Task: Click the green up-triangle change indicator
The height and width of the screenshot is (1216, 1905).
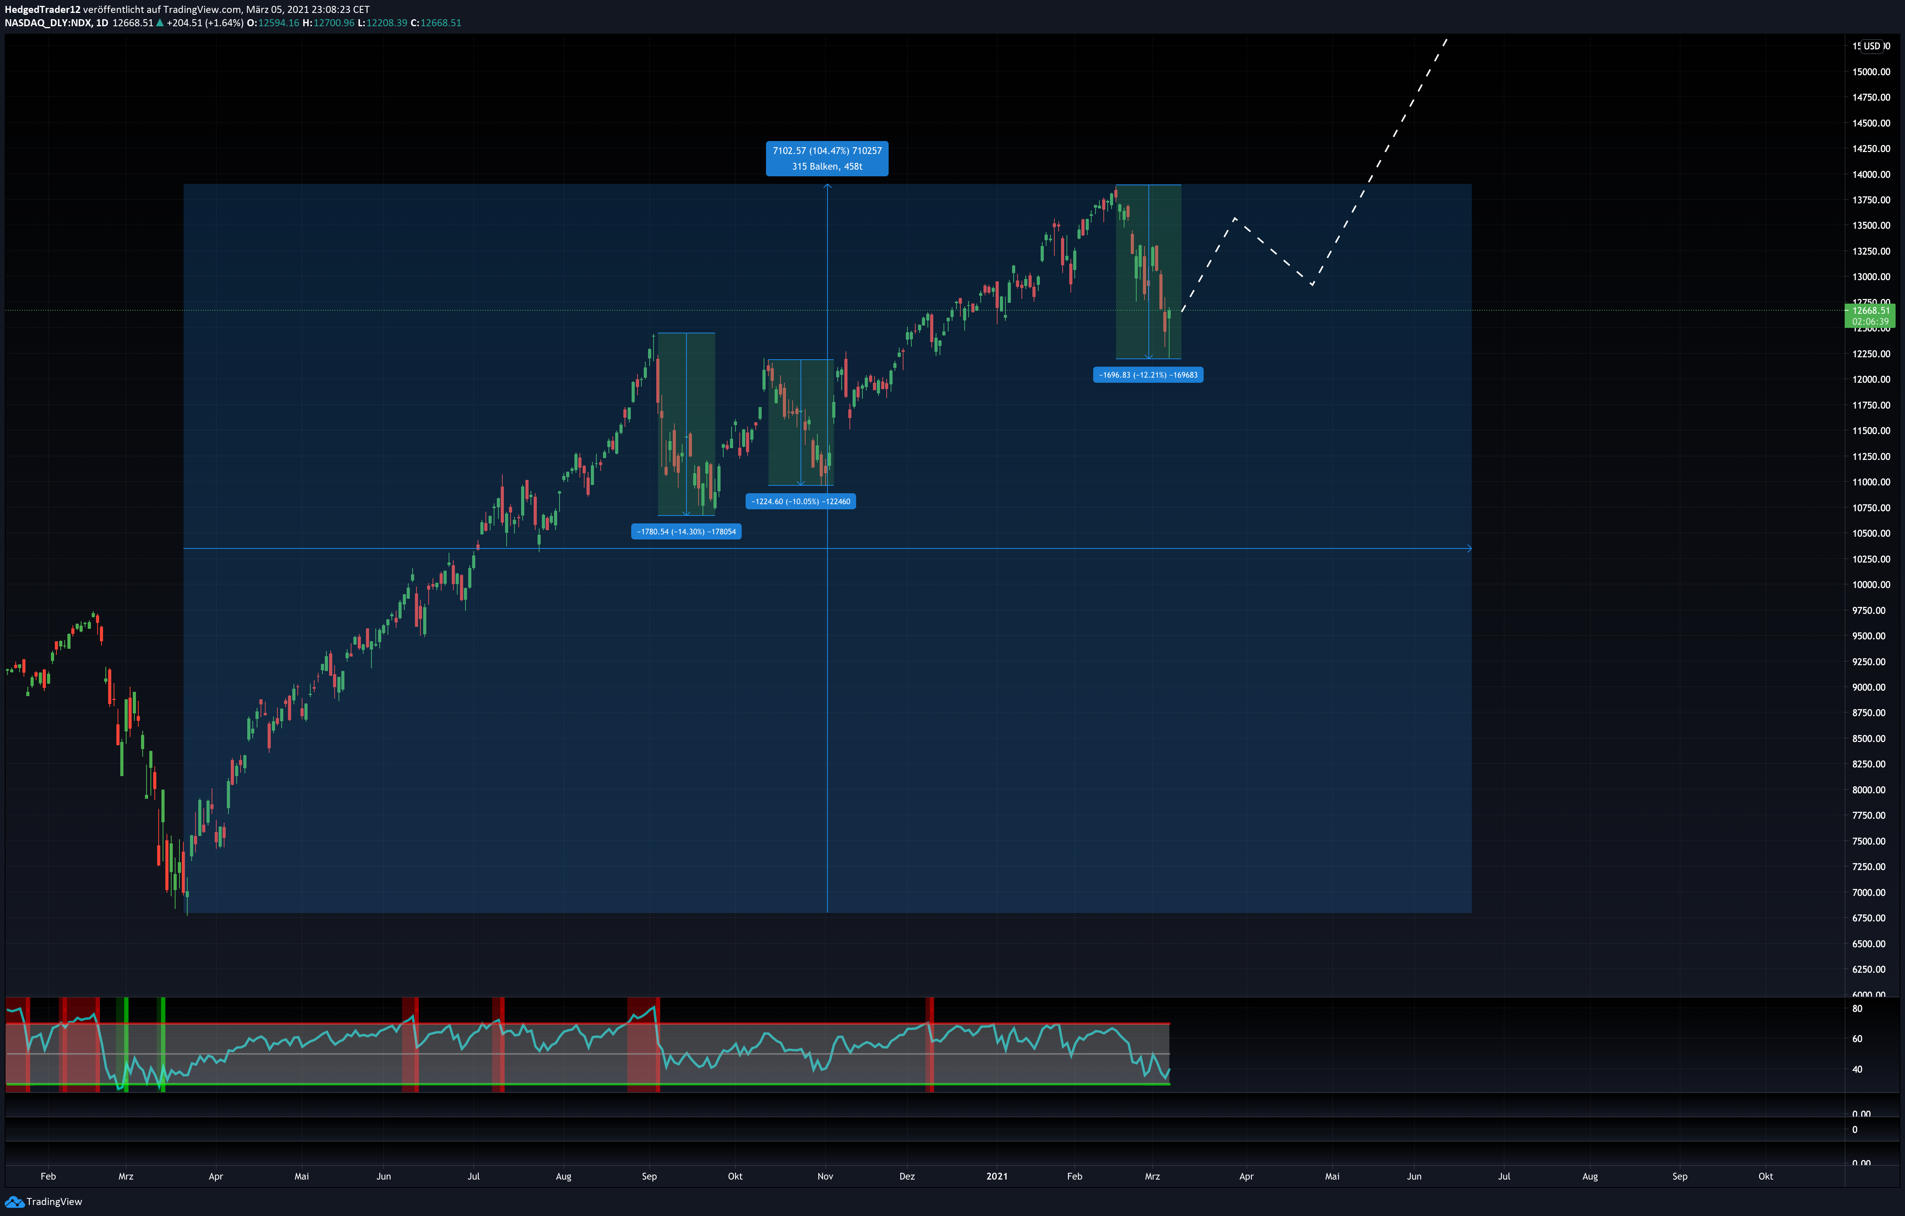Action: (160, 23)
